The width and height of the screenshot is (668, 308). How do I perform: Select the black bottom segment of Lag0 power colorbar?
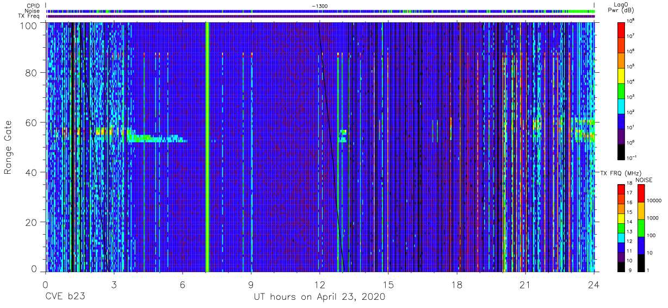point(622,151)
